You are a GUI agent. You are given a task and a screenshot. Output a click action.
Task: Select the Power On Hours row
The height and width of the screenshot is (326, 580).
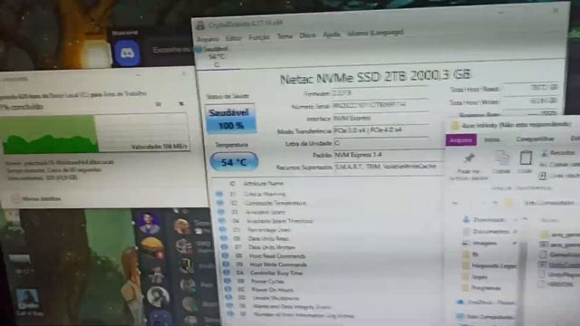(334, 290)
